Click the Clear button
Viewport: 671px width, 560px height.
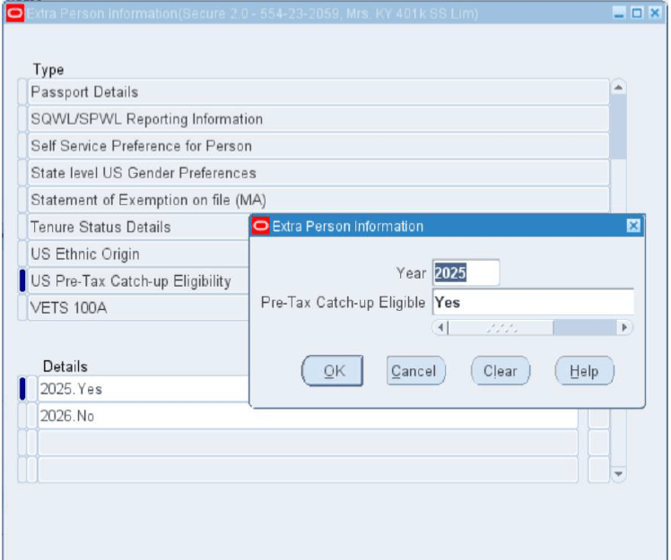tap(501, 371)
